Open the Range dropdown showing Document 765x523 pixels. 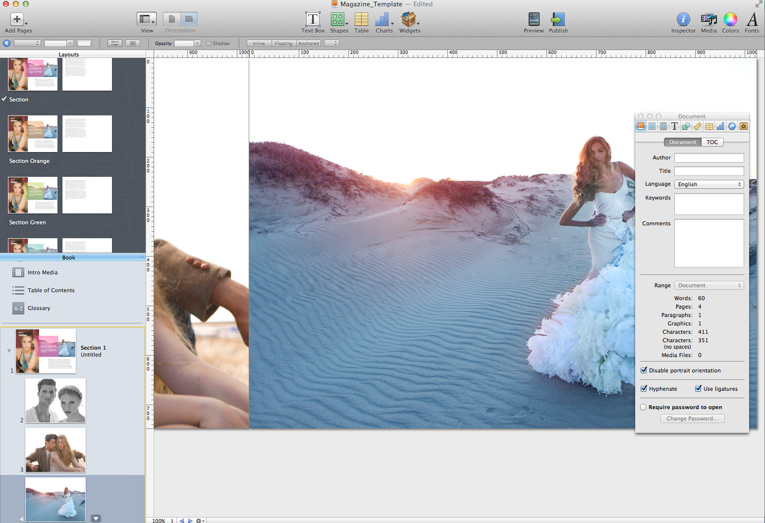click(x=709, y=285)
